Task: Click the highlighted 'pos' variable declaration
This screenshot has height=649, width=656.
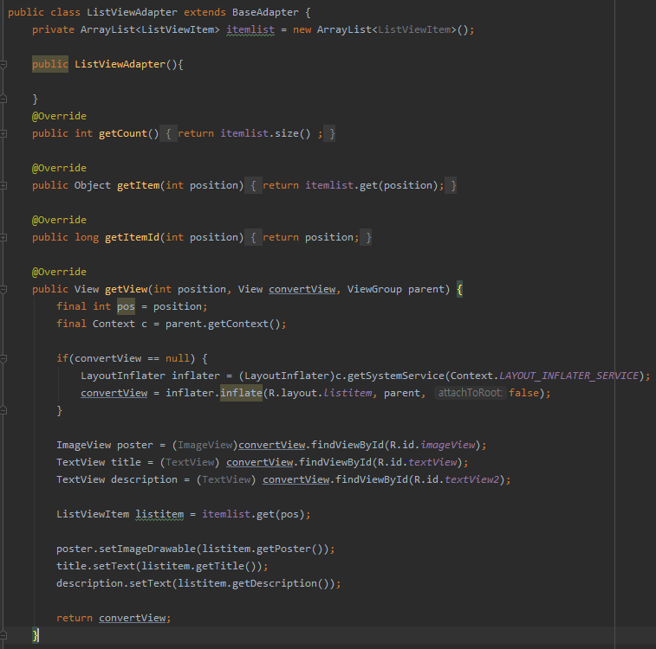Action: [x=126, y=306]
